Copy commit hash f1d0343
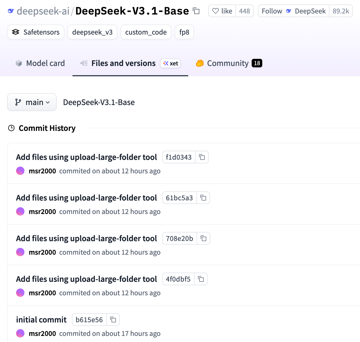The height and width of the screenshot is (342, 360). (x=202, y=157)
